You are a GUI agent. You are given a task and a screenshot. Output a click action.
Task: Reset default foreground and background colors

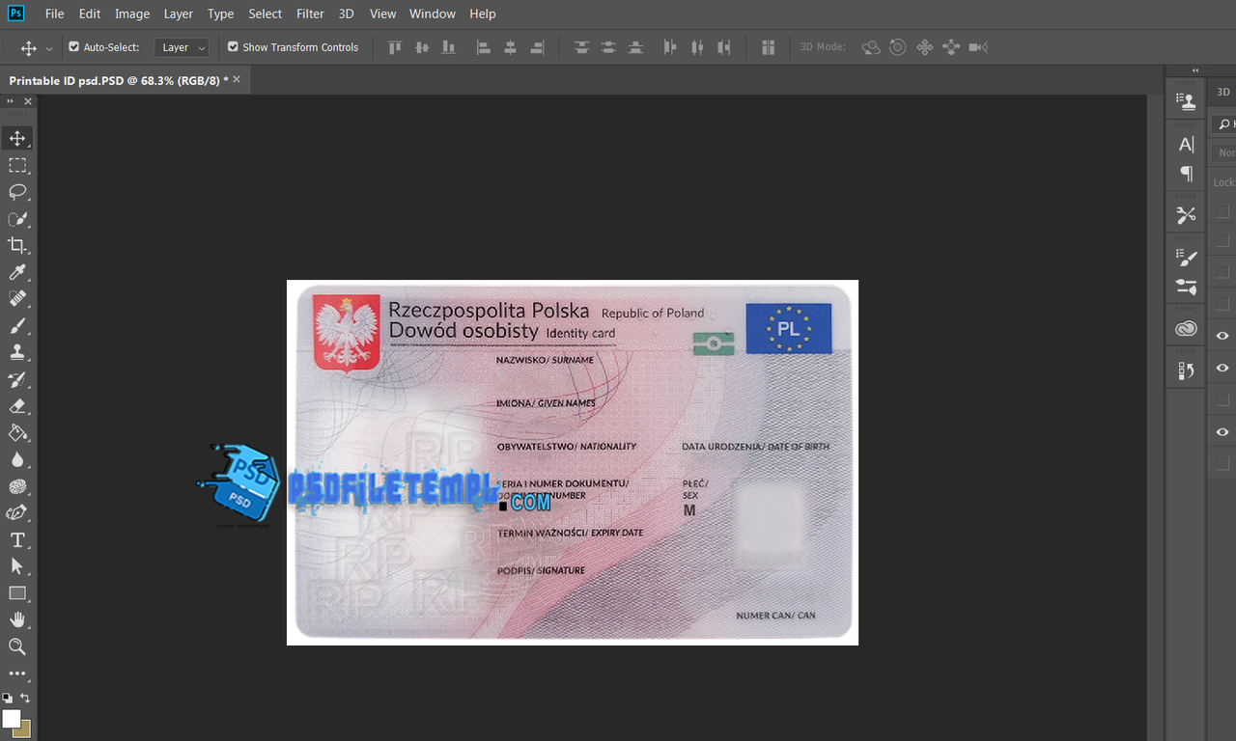(8, 698)
